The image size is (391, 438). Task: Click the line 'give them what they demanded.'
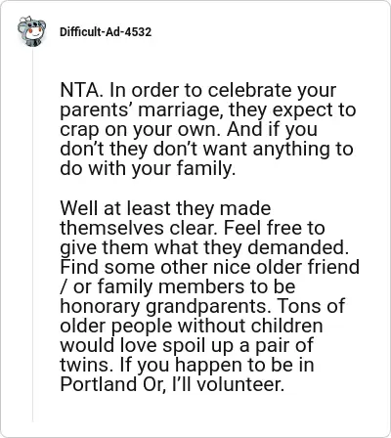[204, 247]
